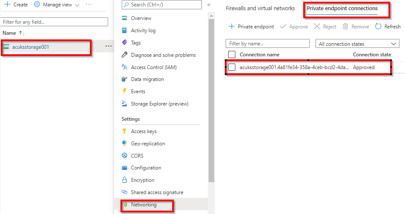Viewport: 405px width, 214px height.
Task: Open Diagnose and solve problems wrench icon
Action: coord(124,55)
